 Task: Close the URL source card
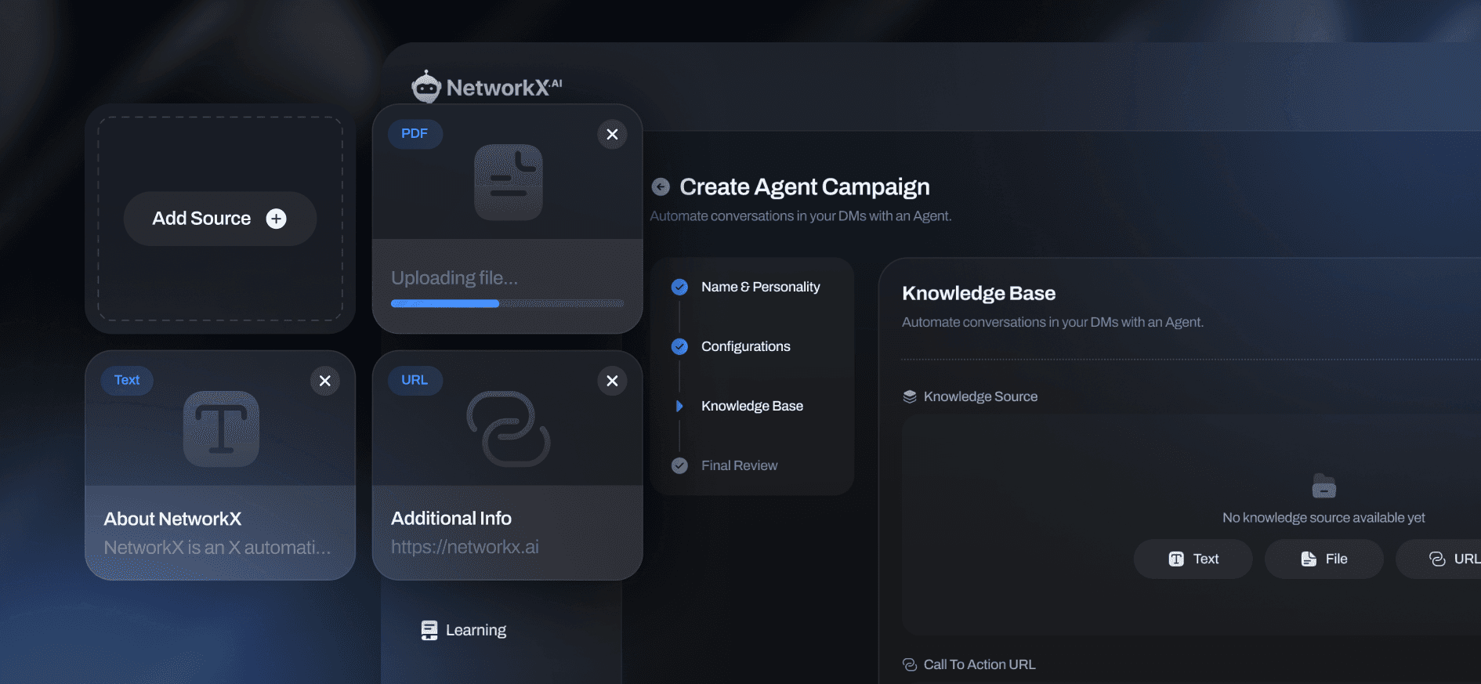612,381
